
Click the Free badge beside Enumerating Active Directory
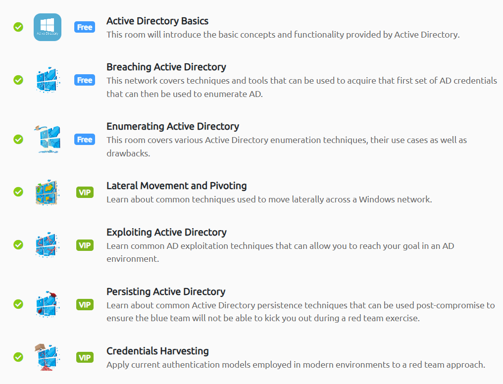coord(85,140)
